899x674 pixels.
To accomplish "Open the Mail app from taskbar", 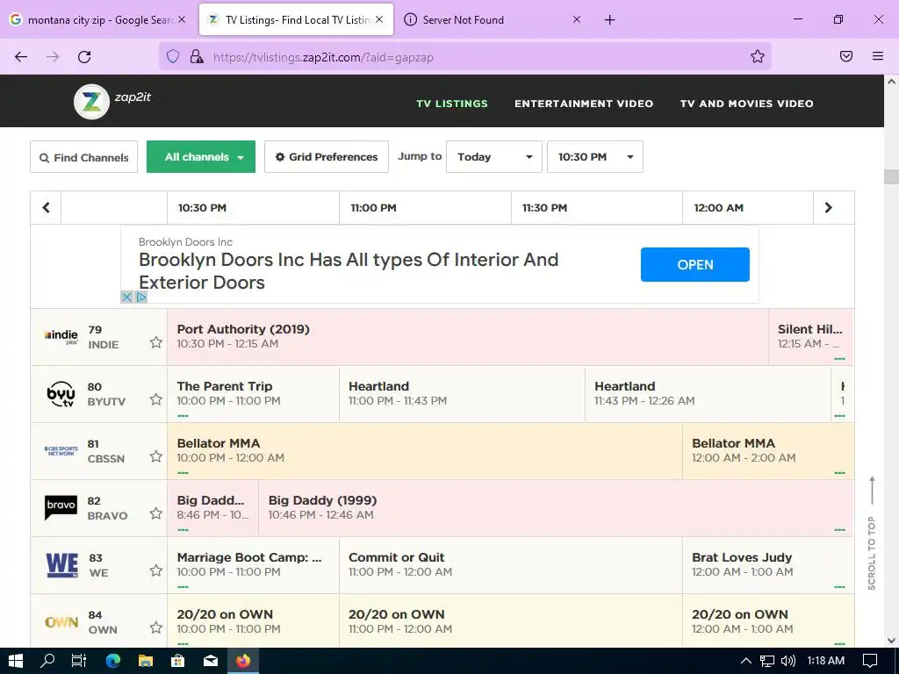I will tap(211, 661).
